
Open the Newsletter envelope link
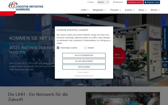[x=118, y=2]
